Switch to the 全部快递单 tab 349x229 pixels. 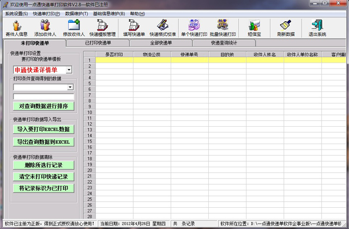pyautogui.click(x=161, y=43)
